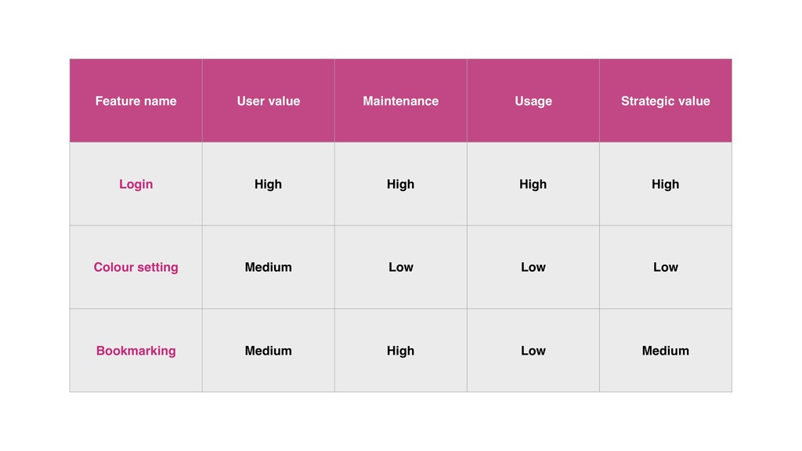Select Colour setting's Medium user value
The height and width of the screenshot is (451, 802).
pyautogui.click(x=268, y=267)
